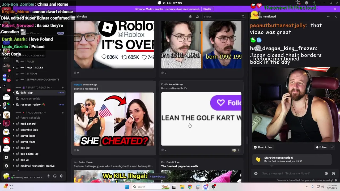The image size is (340, 191).
Task: Open Tectone mentioned post title
Action: [x=86, y=89]
